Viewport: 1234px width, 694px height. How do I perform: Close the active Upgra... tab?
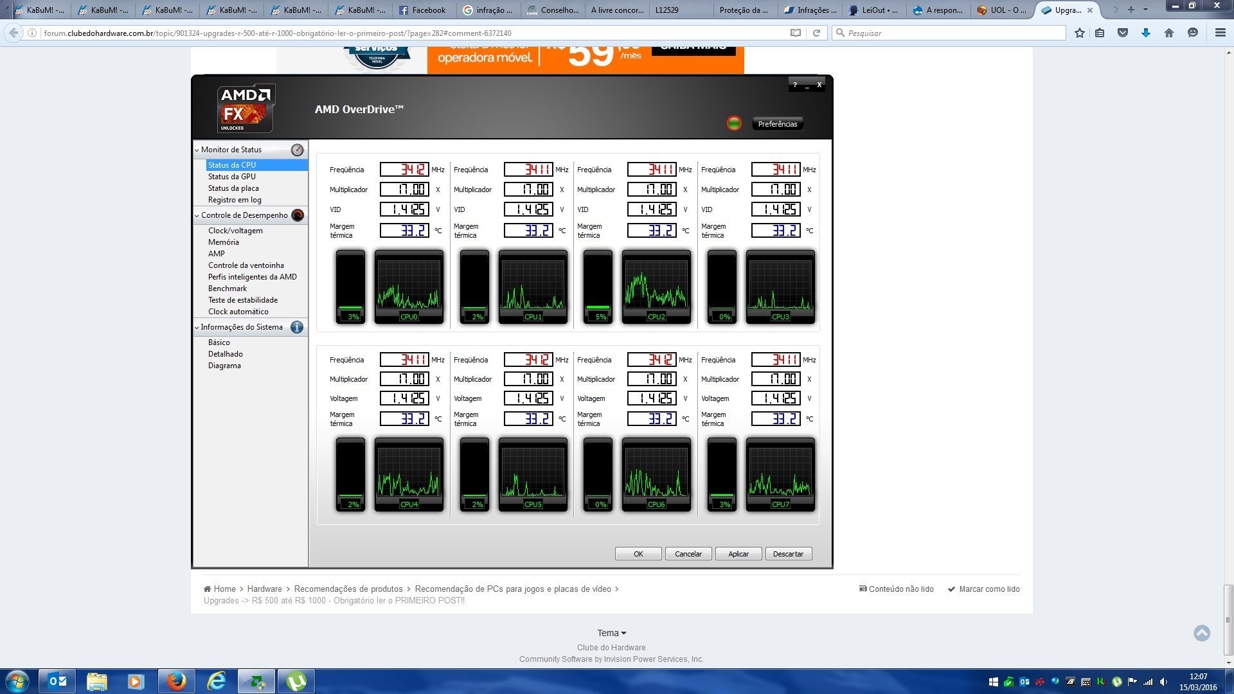point(1090,10)
